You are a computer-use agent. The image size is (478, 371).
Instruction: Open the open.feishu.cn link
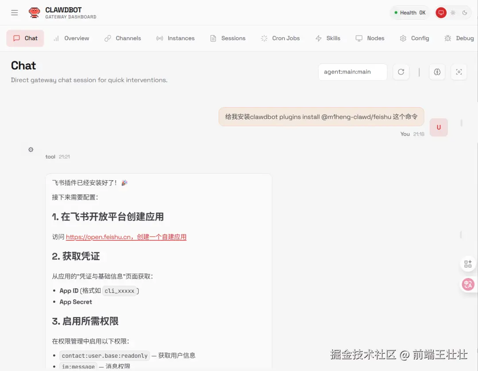(x=126, y=237)
